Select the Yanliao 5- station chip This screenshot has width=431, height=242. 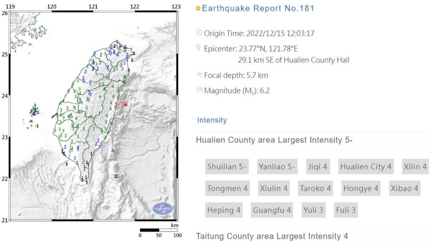click(x=277, y=166)
